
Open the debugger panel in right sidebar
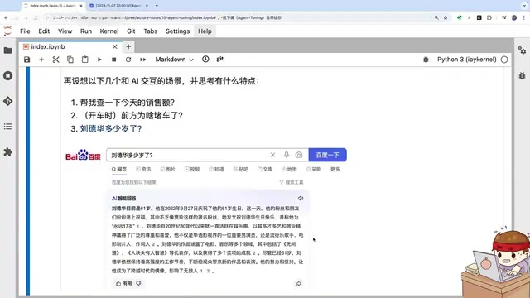pyautogui.click(x=522, y=75)
